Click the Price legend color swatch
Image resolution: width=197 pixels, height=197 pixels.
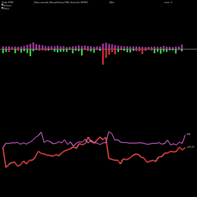(x=2, y=8)
